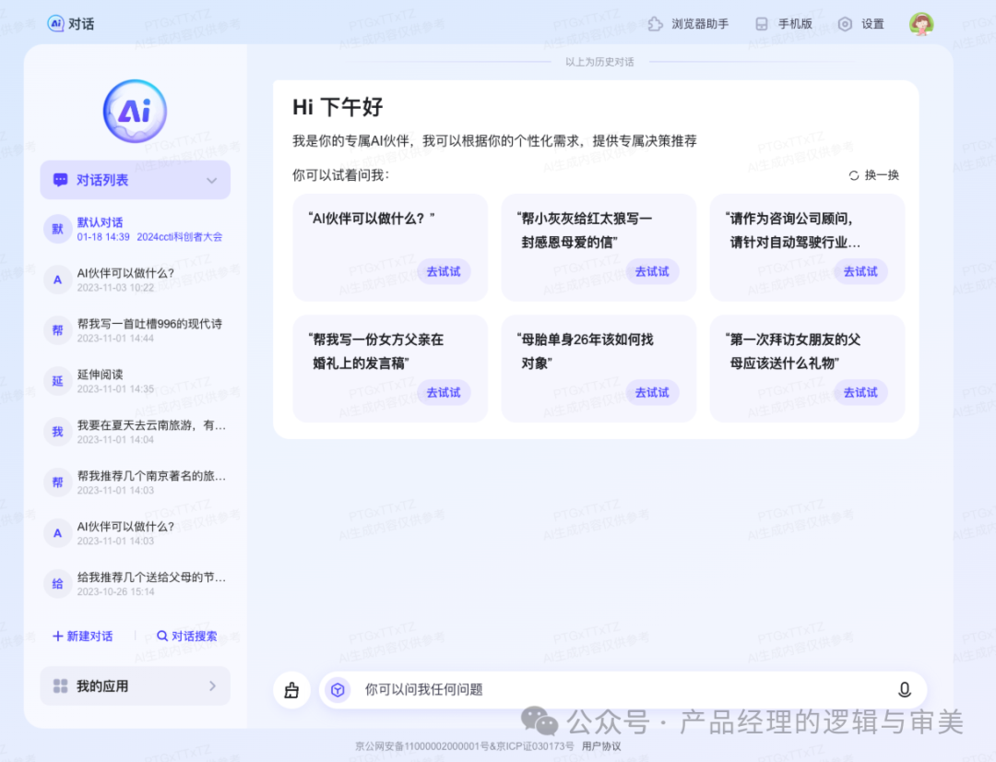Viewport: 996px width, 762px height.
Task: Start a new chat via 新建对话
Action: [x=82, y=636]
